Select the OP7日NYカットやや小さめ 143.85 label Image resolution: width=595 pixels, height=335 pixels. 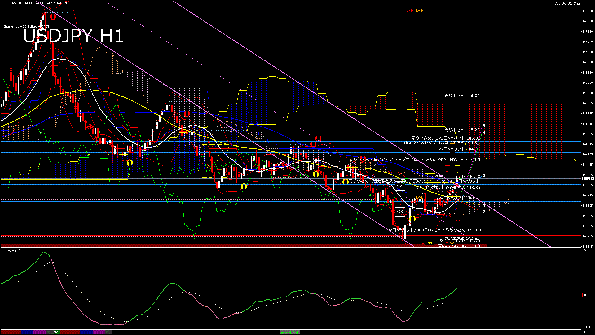448,188
